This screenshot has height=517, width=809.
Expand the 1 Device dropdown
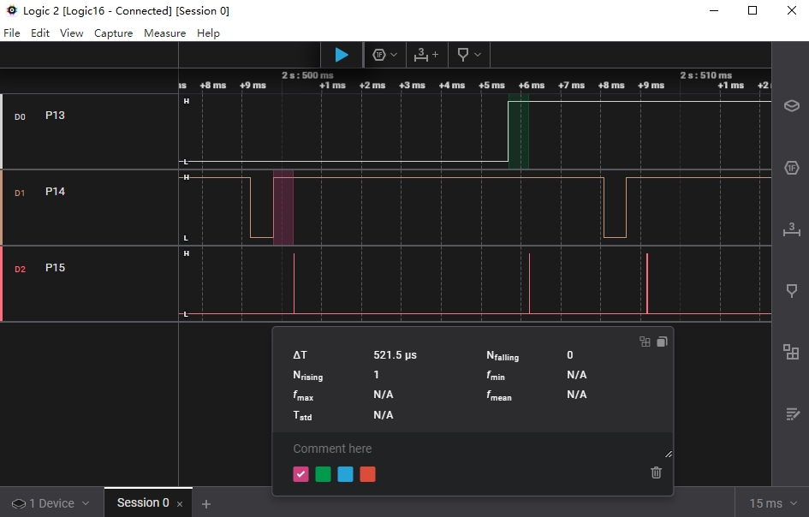pyautogui.click(x=50, y=503)
